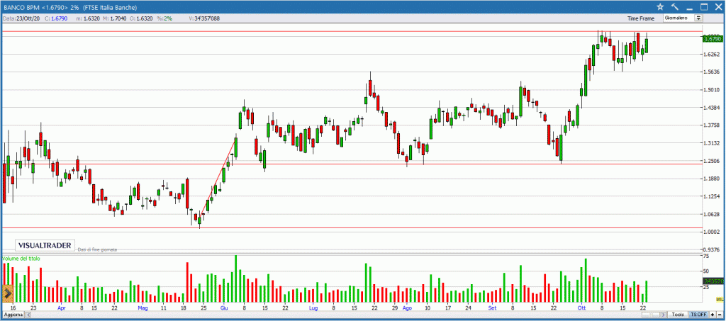Zoom out the chart with the minus button

coord(720,315)
